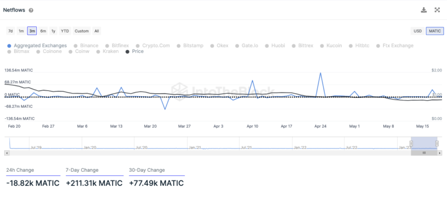Select the MATIC unit button
447x198 pixels.
click(435, 31)
